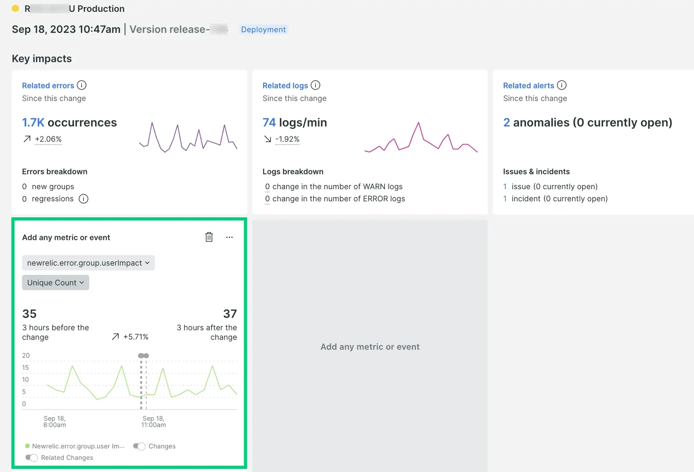This screenshot has width=694, height=472.
Task: Click the info icon next to Related errors
Action: point(82,85)
